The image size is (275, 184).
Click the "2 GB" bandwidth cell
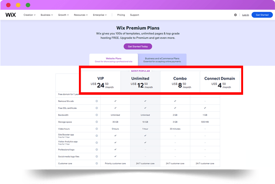coord(175,115)
